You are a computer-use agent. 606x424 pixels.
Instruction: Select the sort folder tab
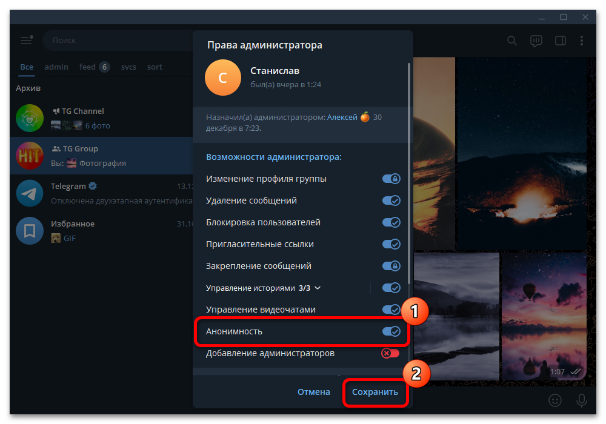[x=155, y=67]
